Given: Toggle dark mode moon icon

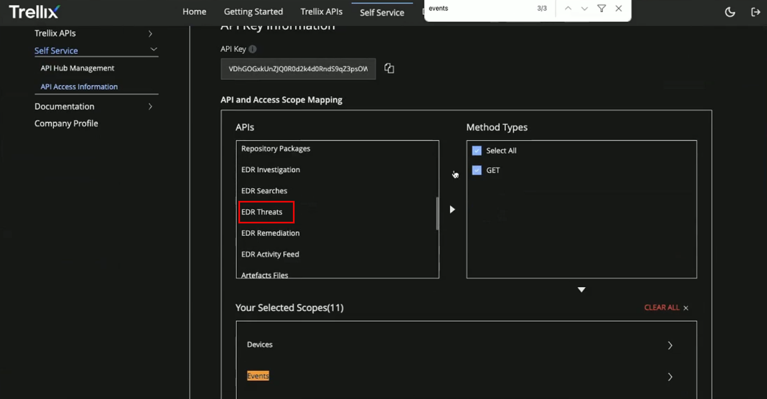Looking at the screenshot, I should (x=730, y=12).
